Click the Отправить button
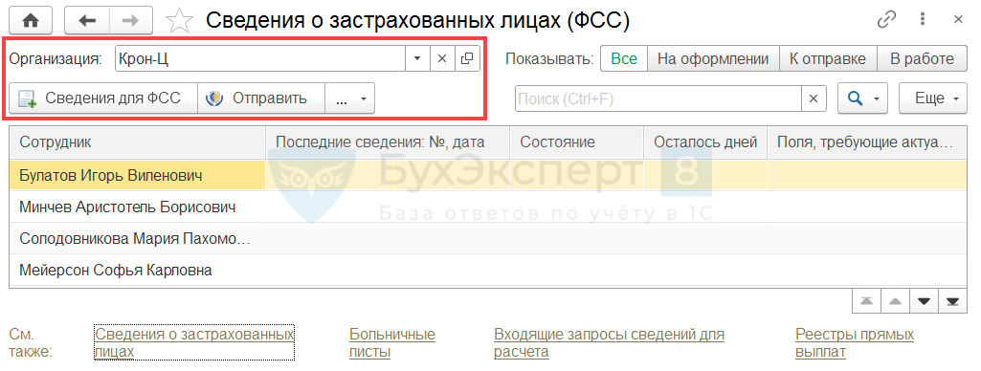The image size is (981, 371). 261,98
